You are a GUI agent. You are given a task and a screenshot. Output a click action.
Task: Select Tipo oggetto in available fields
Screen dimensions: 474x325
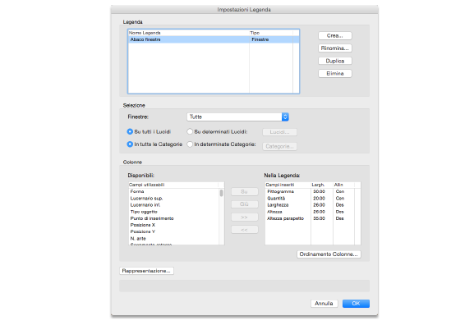point(174,212)
